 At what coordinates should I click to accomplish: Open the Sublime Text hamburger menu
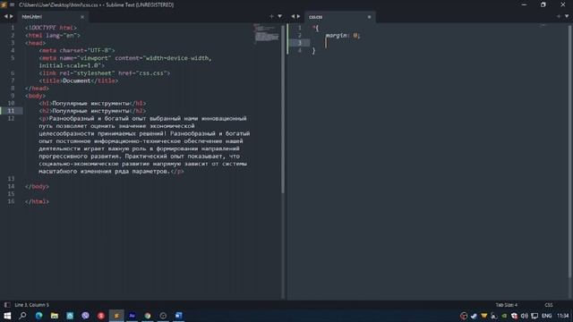coord(12,4)
